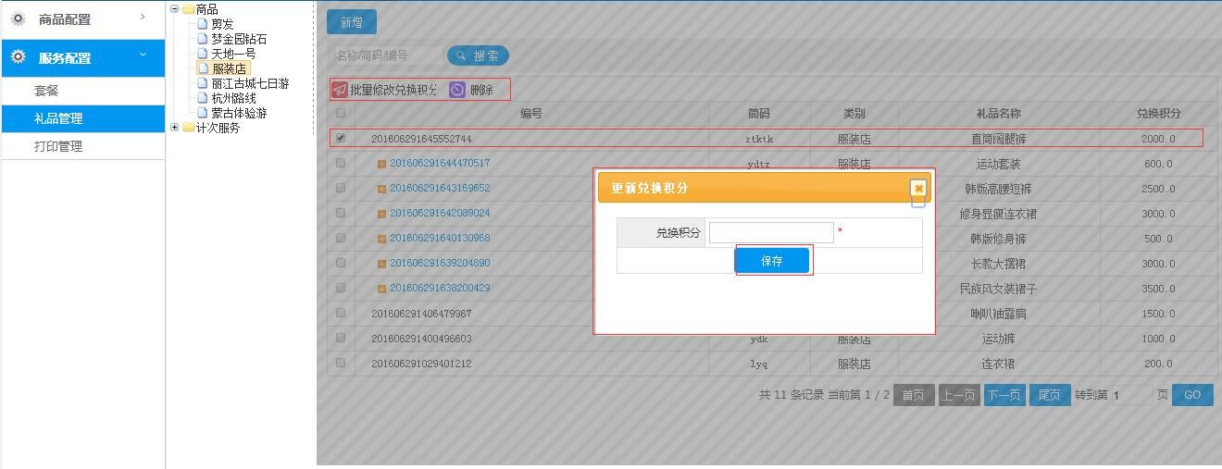Check the 连衣裙 row checkbox
This screenshot has width=1222, height=469.
pyautogui.click(x=341, y=363)
